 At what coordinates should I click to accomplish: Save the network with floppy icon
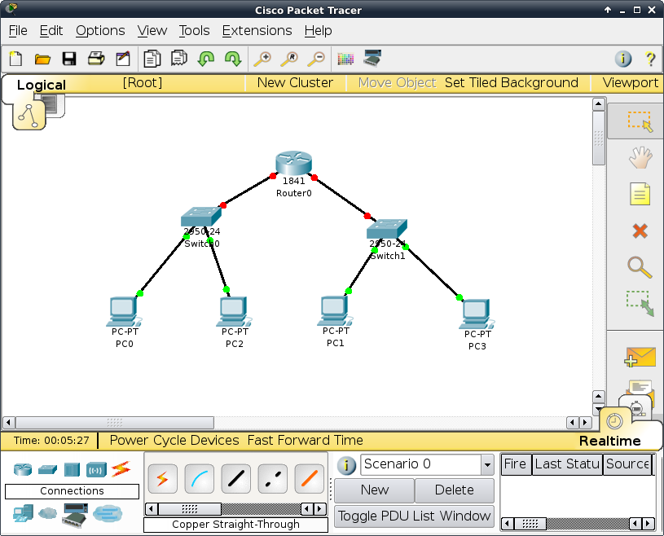coord(69,59)
